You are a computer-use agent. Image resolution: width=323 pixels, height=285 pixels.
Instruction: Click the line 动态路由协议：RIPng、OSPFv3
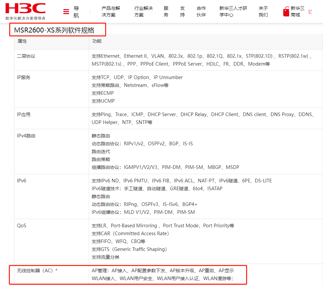pyautogui.click(x=144, y=204)
